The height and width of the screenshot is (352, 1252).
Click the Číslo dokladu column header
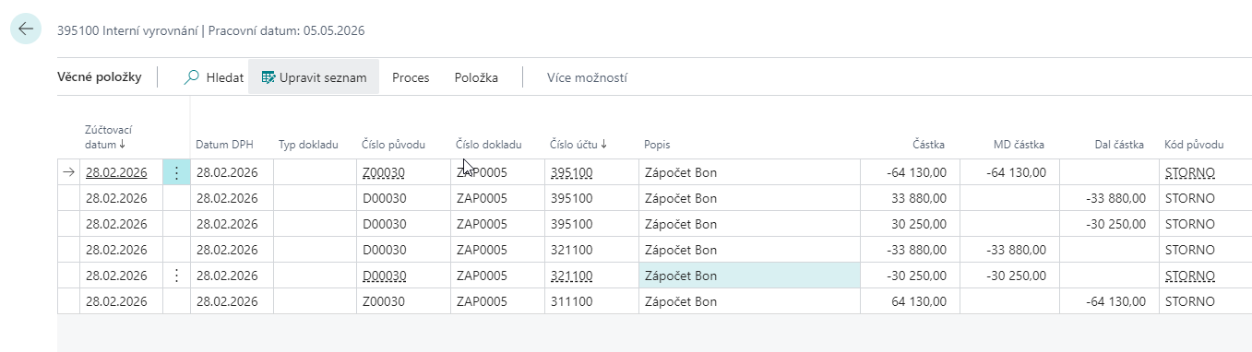click(489, 145)
